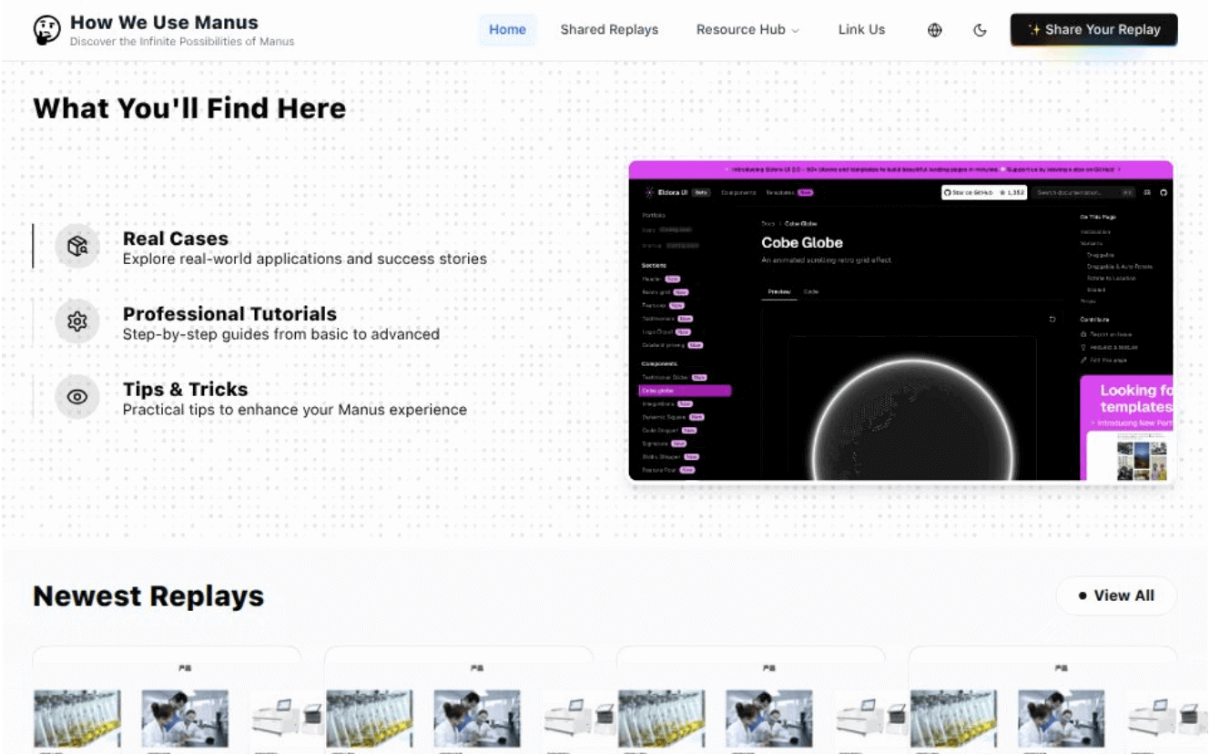The image size is (1210, 754).
Task: Click the How We Use Manus logo icon
Action: [x=46, y=30]
